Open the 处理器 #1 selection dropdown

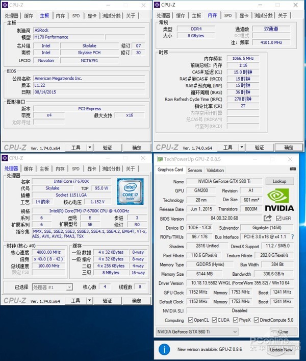[x=53, y=287]
